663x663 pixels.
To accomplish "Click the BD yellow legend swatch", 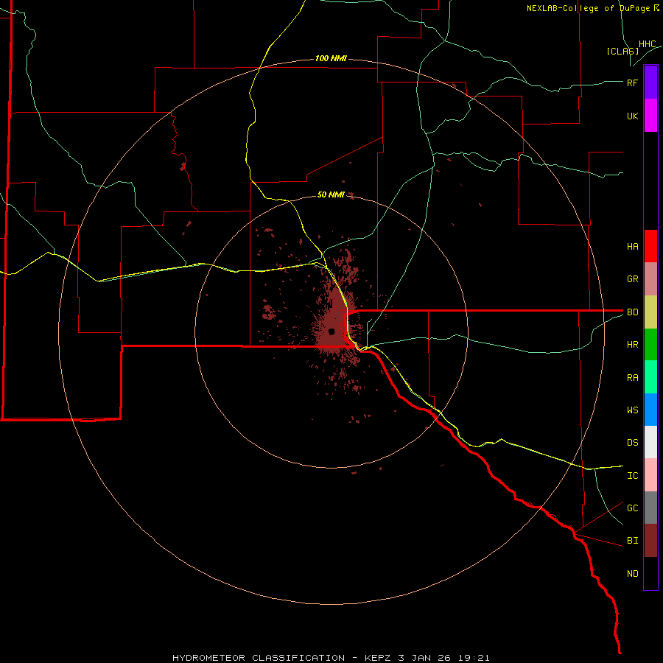I will click(650, 312).
